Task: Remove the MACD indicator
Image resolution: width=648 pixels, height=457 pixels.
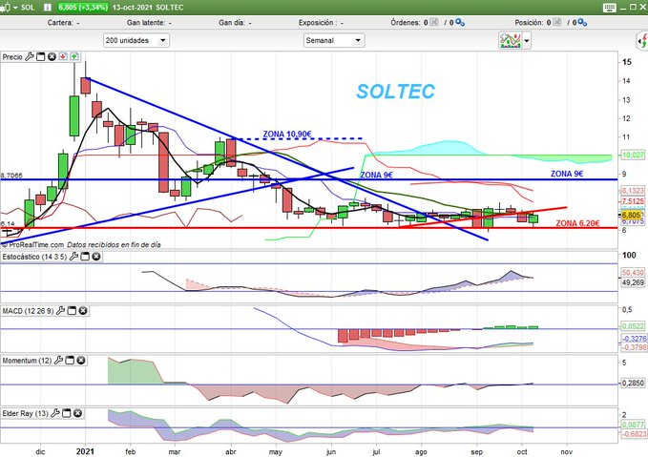Action: click(83, 311)
